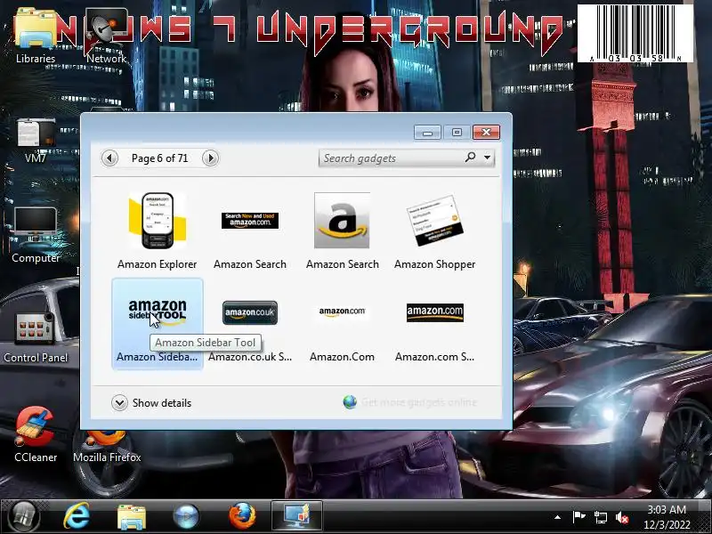Choose the Amazon Shopper gadget
This screenshot has height=534, width=712.
434,231
